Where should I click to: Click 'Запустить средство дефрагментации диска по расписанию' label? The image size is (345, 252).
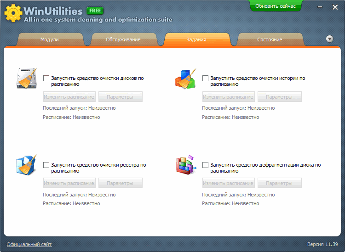pos(265,168)
